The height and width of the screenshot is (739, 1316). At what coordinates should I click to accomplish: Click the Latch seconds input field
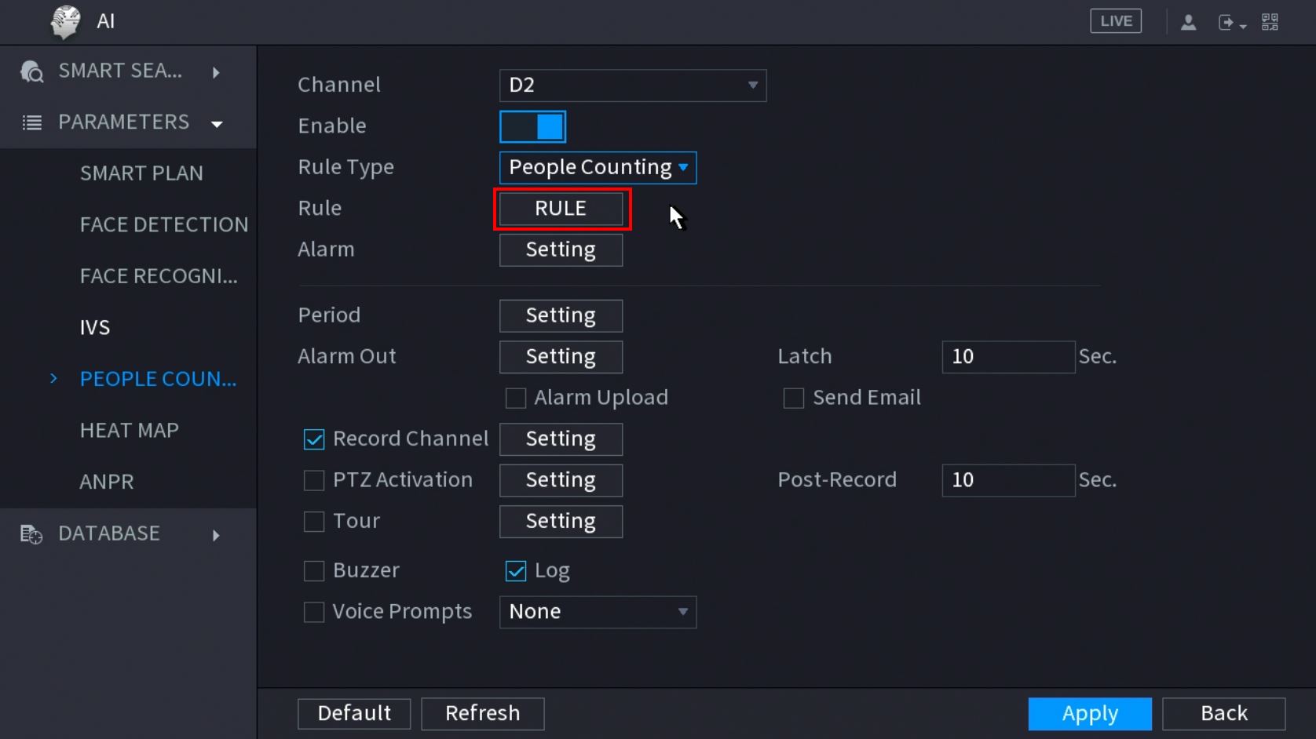click(1007, 357)
